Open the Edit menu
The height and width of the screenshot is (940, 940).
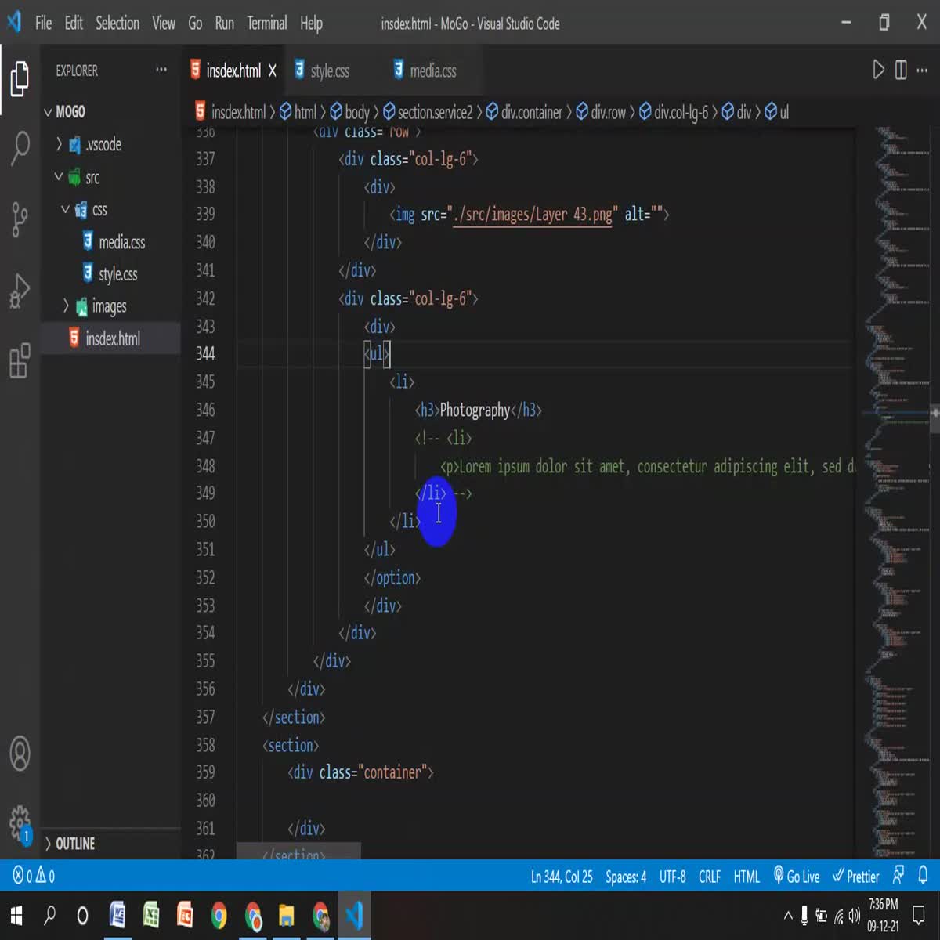pyautogui.click(x=74, y=23)
